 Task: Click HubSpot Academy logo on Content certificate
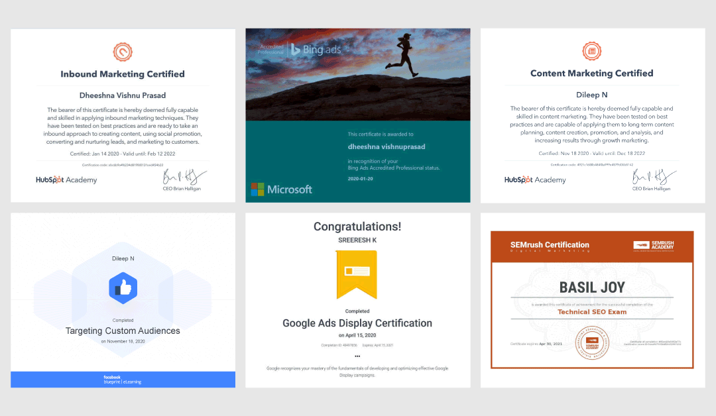point(535,180)
